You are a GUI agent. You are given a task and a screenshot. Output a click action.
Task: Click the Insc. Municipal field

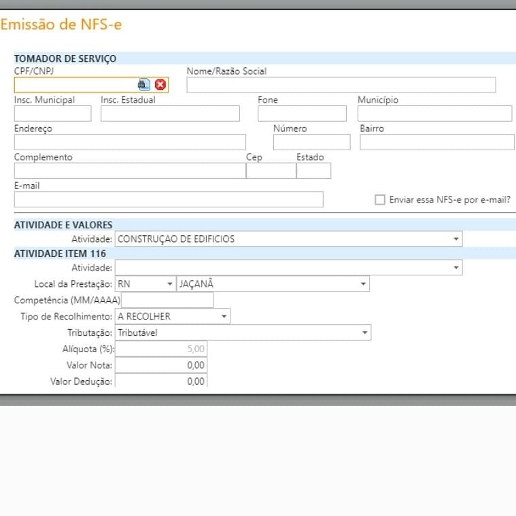point(52,114)
